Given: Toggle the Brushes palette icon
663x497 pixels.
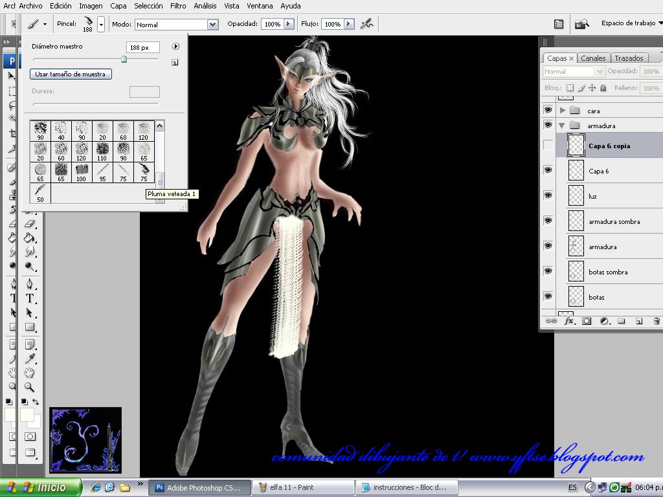Looking at the screenshot, I should pyautogui.click(x=559, y=24).
